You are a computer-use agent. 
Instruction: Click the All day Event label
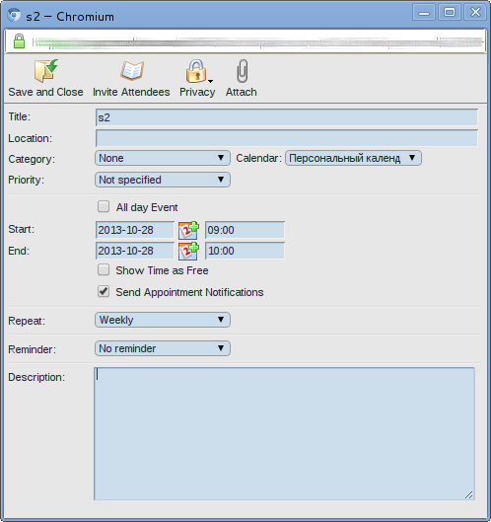[x=147, y=207]
